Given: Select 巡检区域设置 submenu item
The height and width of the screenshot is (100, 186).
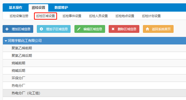Looking at the screenshot, I should click(x=45, y=16).
